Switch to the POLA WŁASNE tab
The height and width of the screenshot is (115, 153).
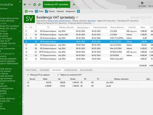pyautogui.click(x=86, y=70)
